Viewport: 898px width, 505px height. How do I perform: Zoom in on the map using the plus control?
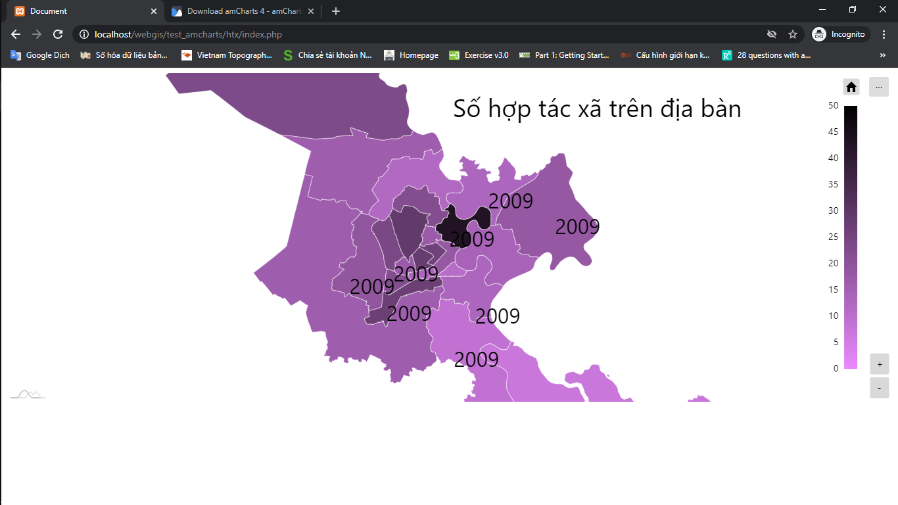pyautogui.click(x=879, y=364)
